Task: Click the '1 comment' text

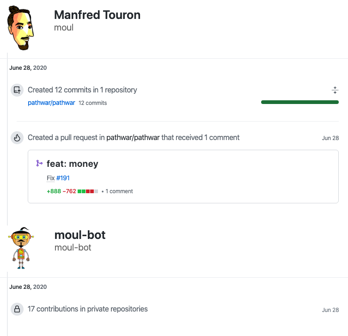Action: point(119,191)
